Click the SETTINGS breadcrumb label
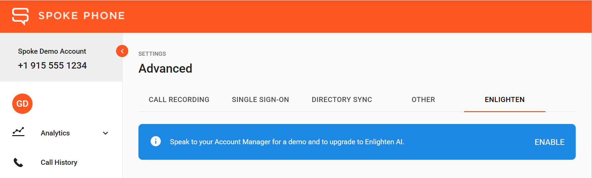The height and width of the screenshot is (178, 592). point(152,54)
